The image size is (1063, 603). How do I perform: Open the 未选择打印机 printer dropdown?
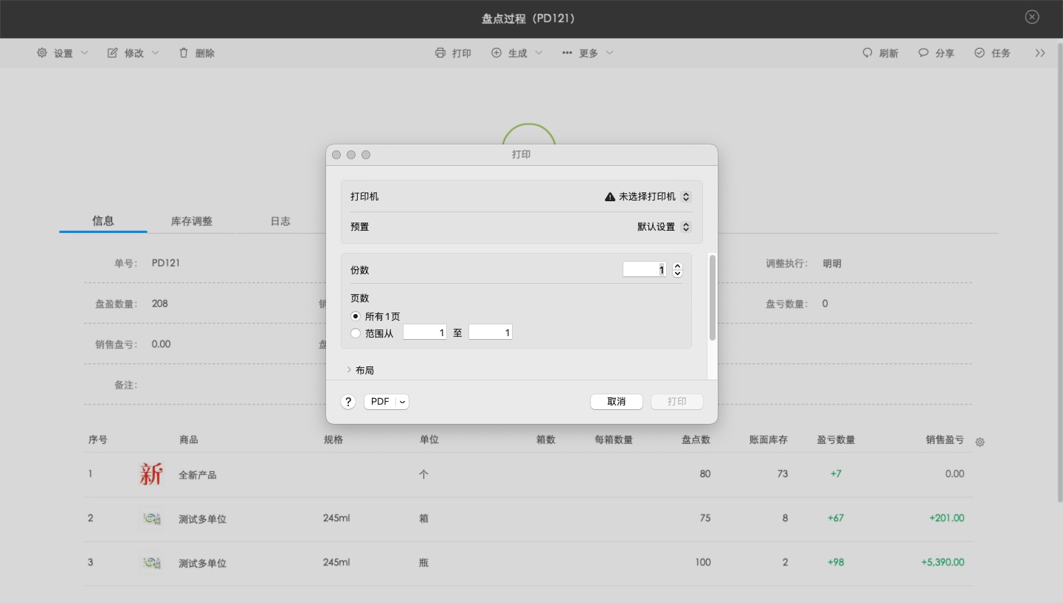685,197
